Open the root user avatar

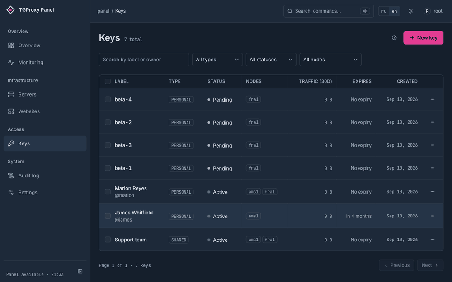[x=427, y=11]
